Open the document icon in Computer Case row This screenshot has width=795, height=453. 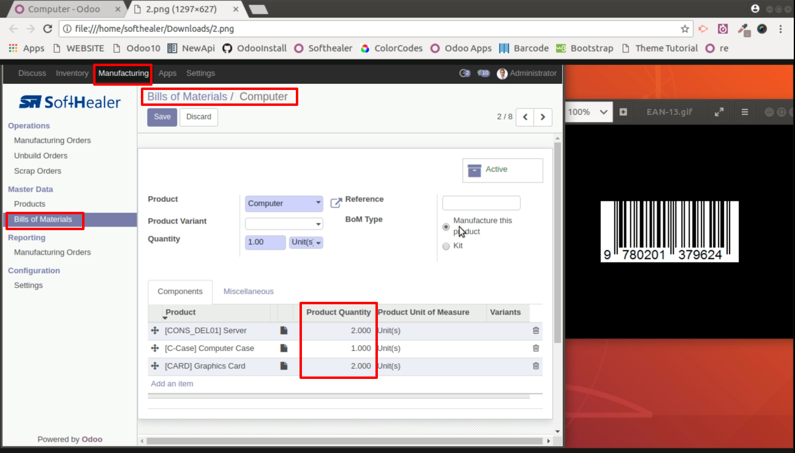pos(284,348)
